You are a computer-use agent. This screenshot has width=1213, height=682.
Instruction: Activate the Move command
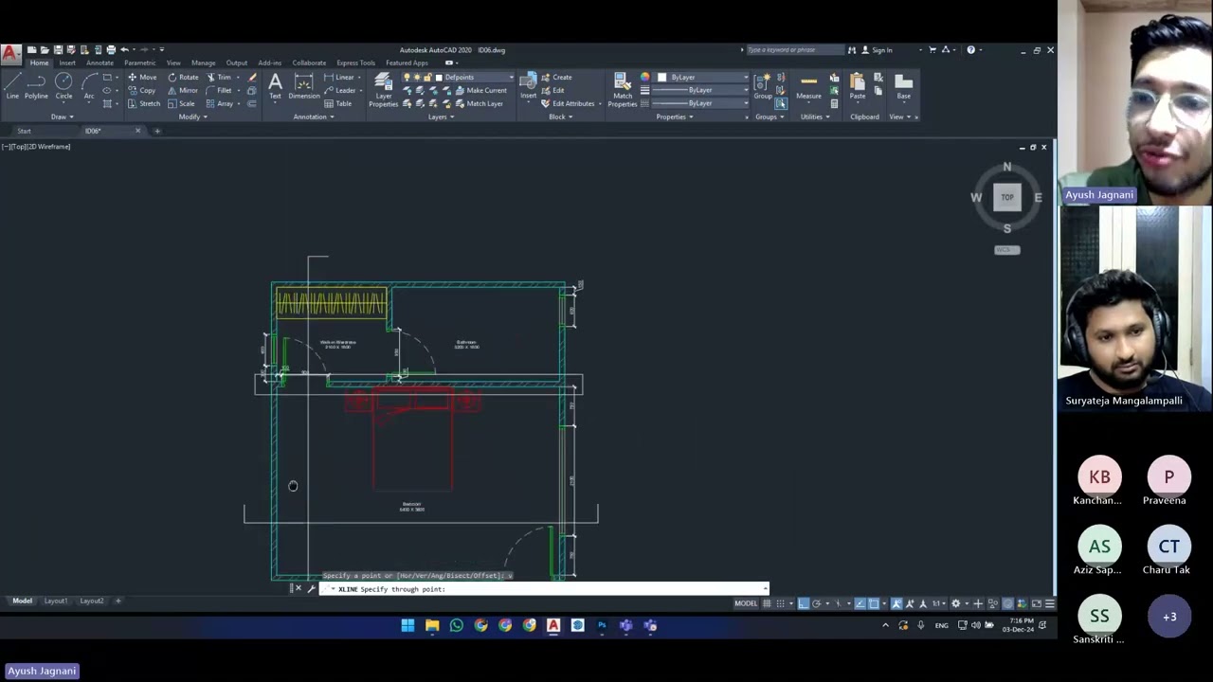click(x=142, y=78)
